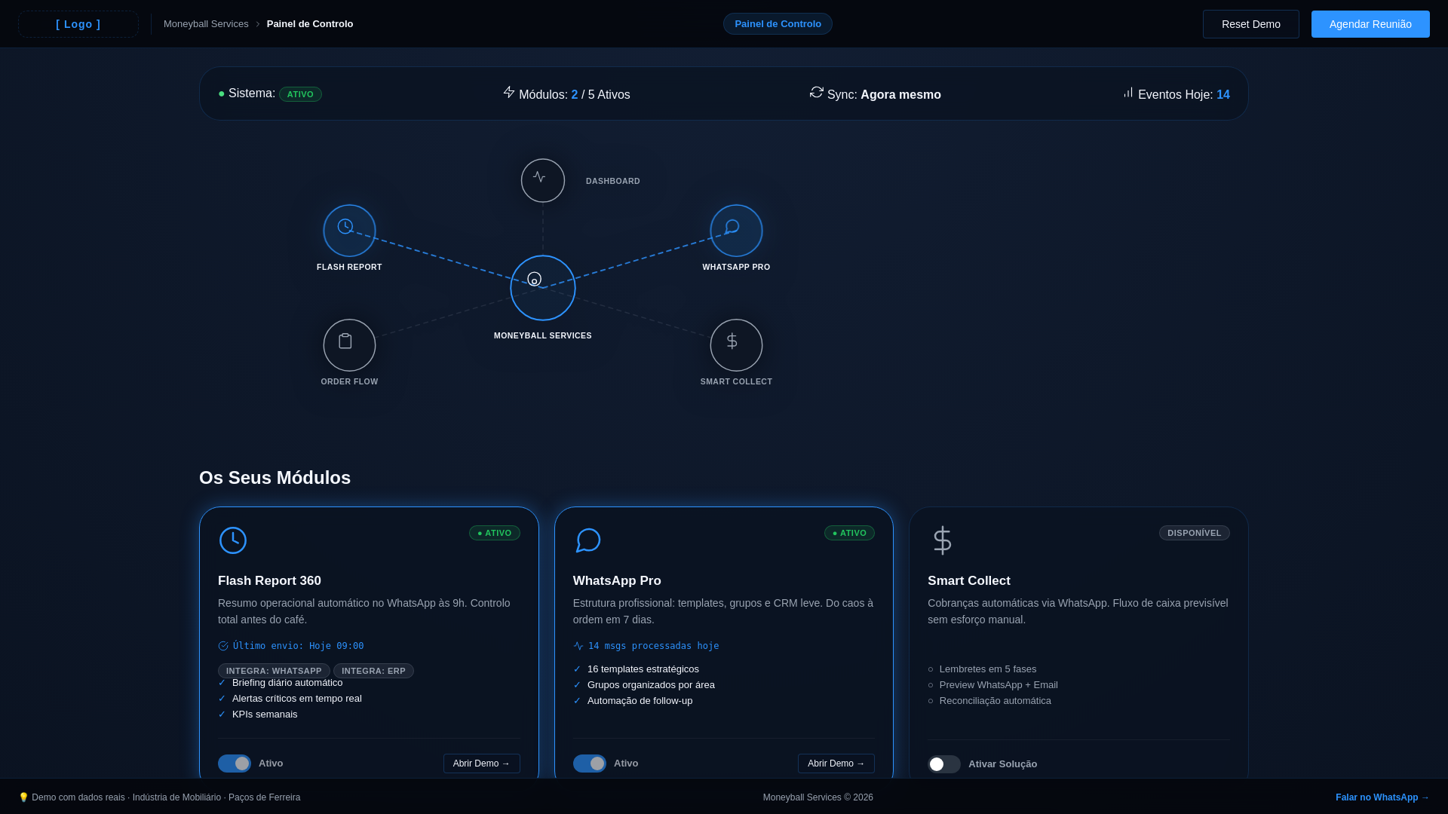Screen dimensions: 1448x814
Task: Click the Logo placeholder in the header
Action: [78, 24]
